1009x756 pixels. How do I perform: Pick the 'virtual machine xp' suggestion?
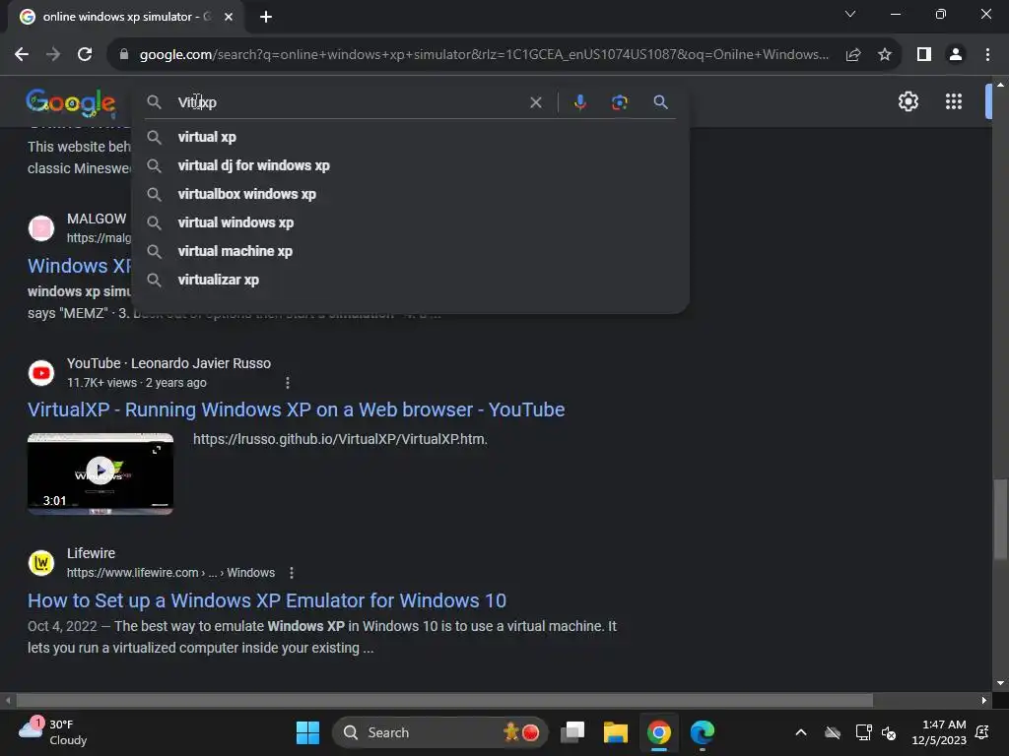411,251
